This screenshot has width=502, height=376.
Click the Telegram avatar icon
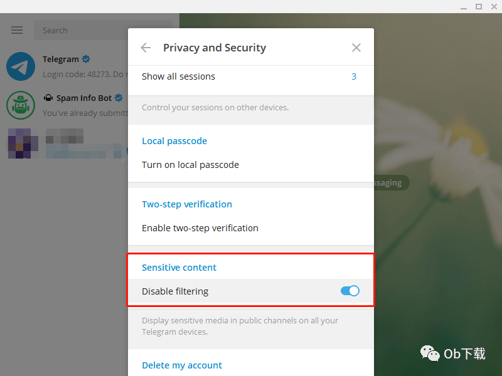21,66
